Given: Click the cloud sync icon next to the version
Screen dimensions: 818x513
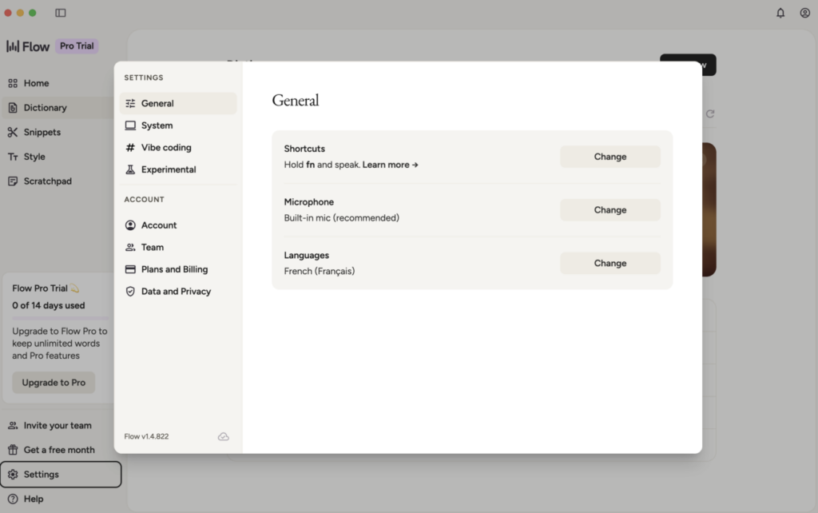Looking at the screenshot, I should pyautogui.click(x=224, y=436).
